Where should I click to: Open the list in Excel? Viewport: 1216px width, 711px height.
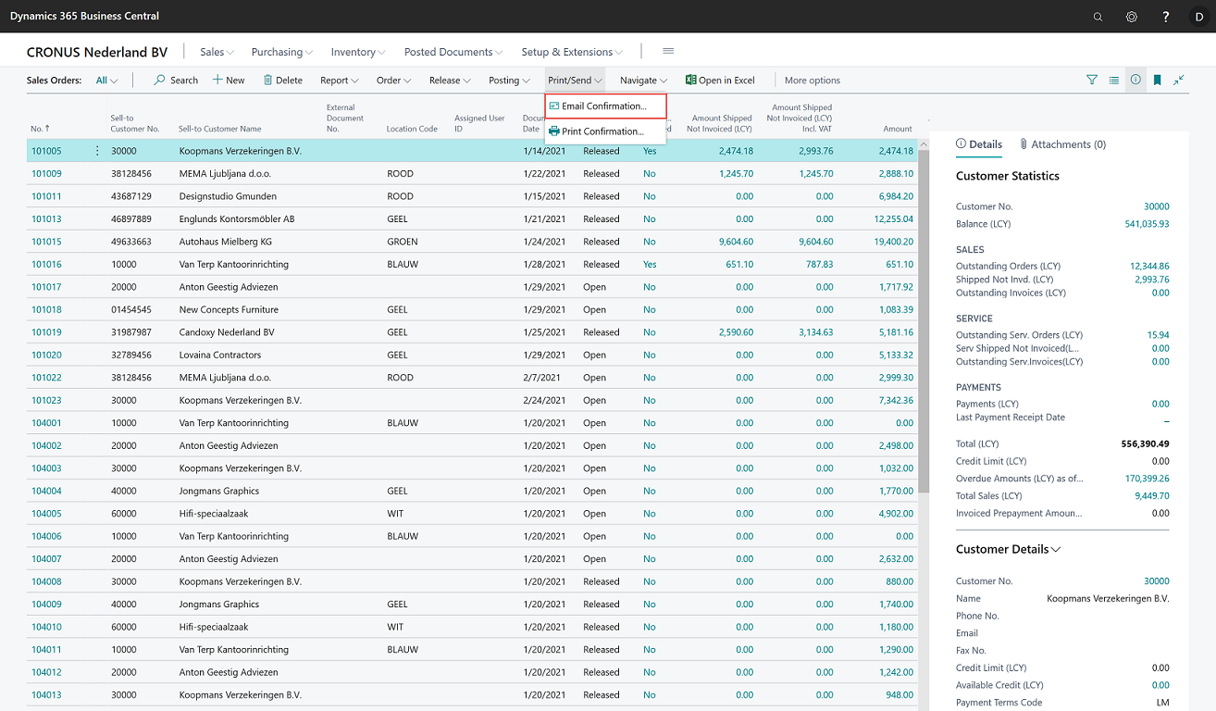point(720,81)
